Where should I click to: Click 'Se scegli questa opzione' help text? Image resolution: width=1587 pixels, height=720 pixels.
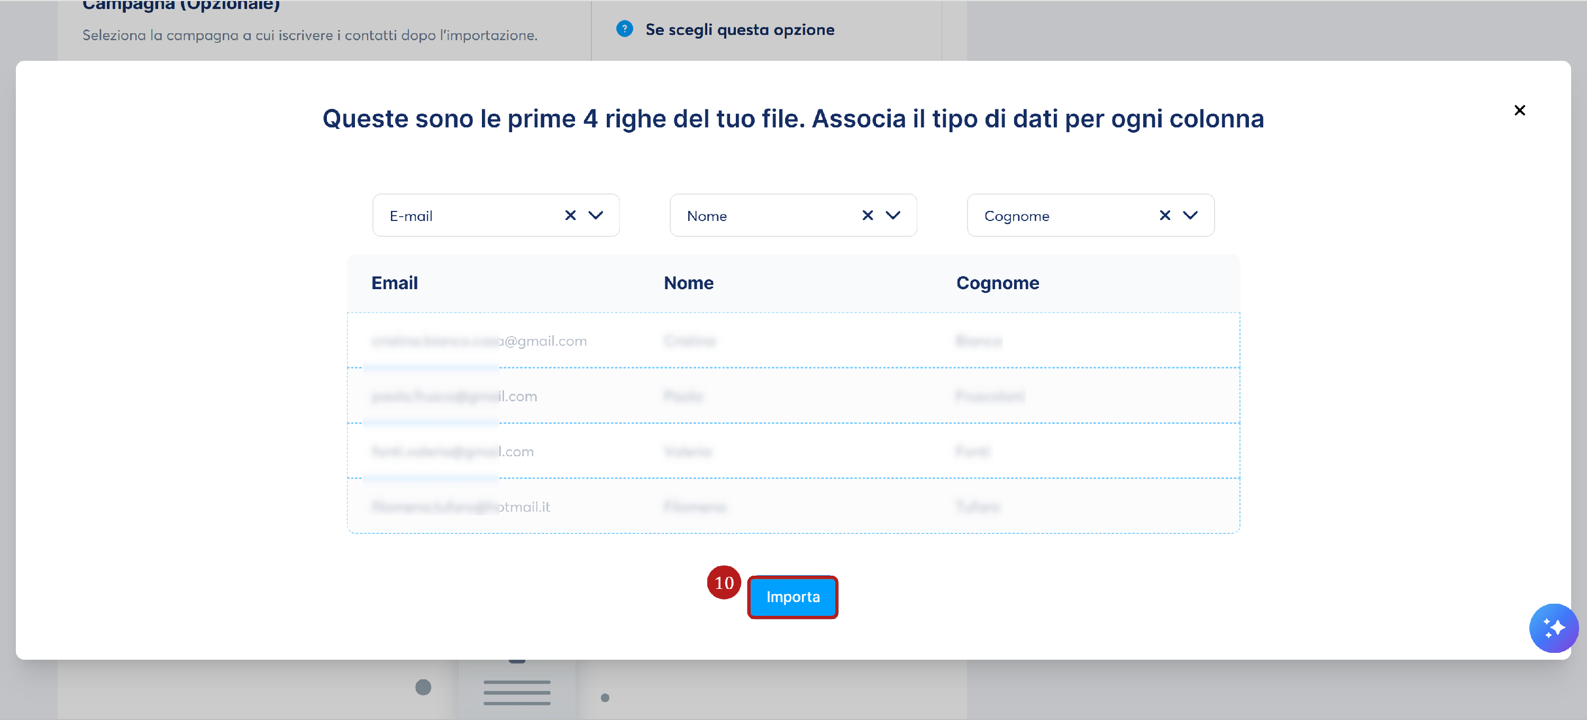pos(740,30)
